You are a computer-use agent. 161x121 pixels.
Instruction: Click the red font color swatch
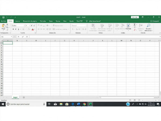click(x=33, y=29)
